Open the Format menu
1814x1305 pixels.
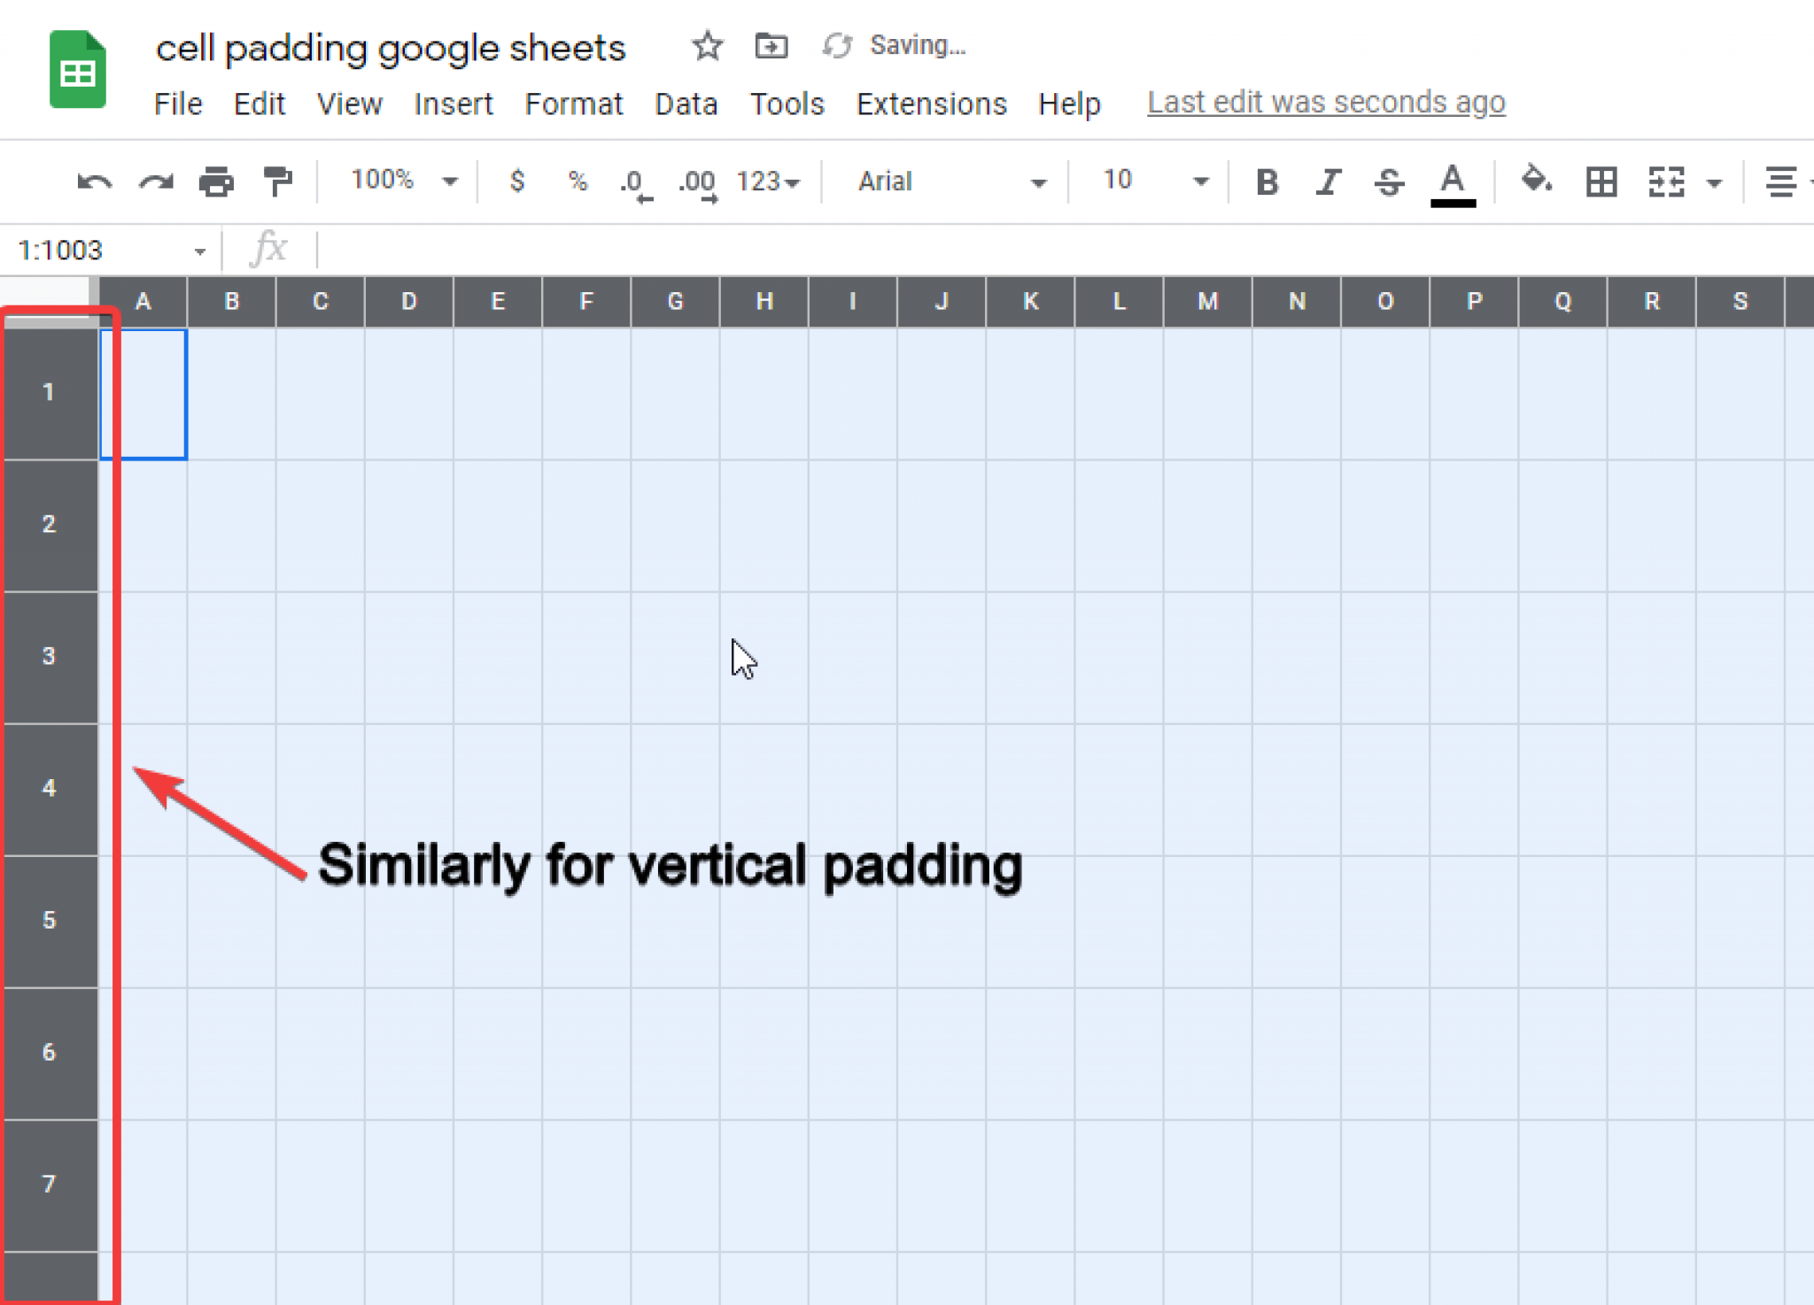point(574,104)
